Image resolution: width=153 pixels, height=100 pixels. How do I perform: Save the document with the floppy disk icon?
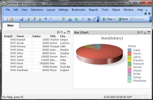pos(21,19)
